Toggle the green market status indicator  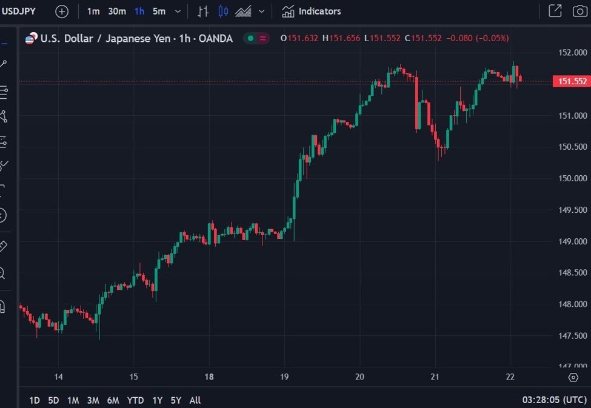pos(249,38)
